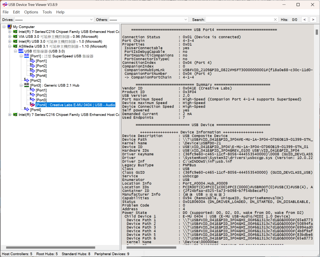The height and width of the screenshot is (257, 320).
Task: Click the Port1 icon under Generic USB 2.1 Hub
Action: tap(32, 90)
